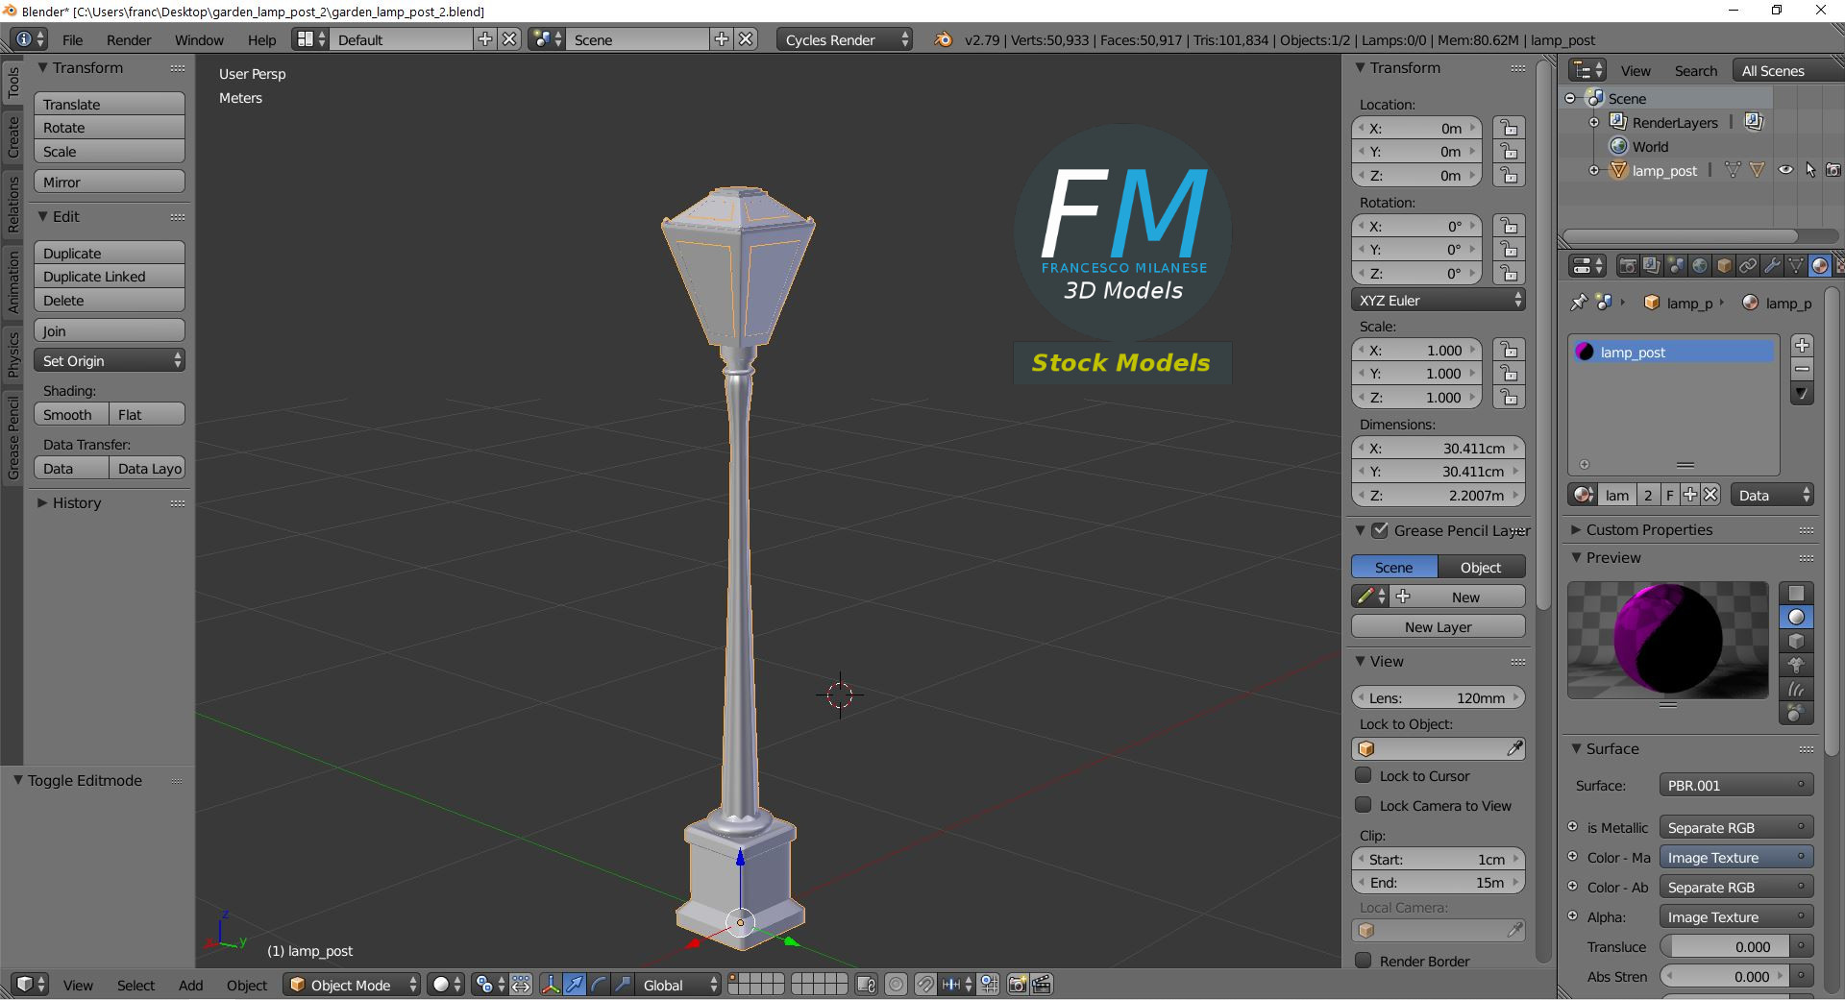Open the Object Mode selector
This screenshot has height=1000, width=1845.
click(352, 985)
